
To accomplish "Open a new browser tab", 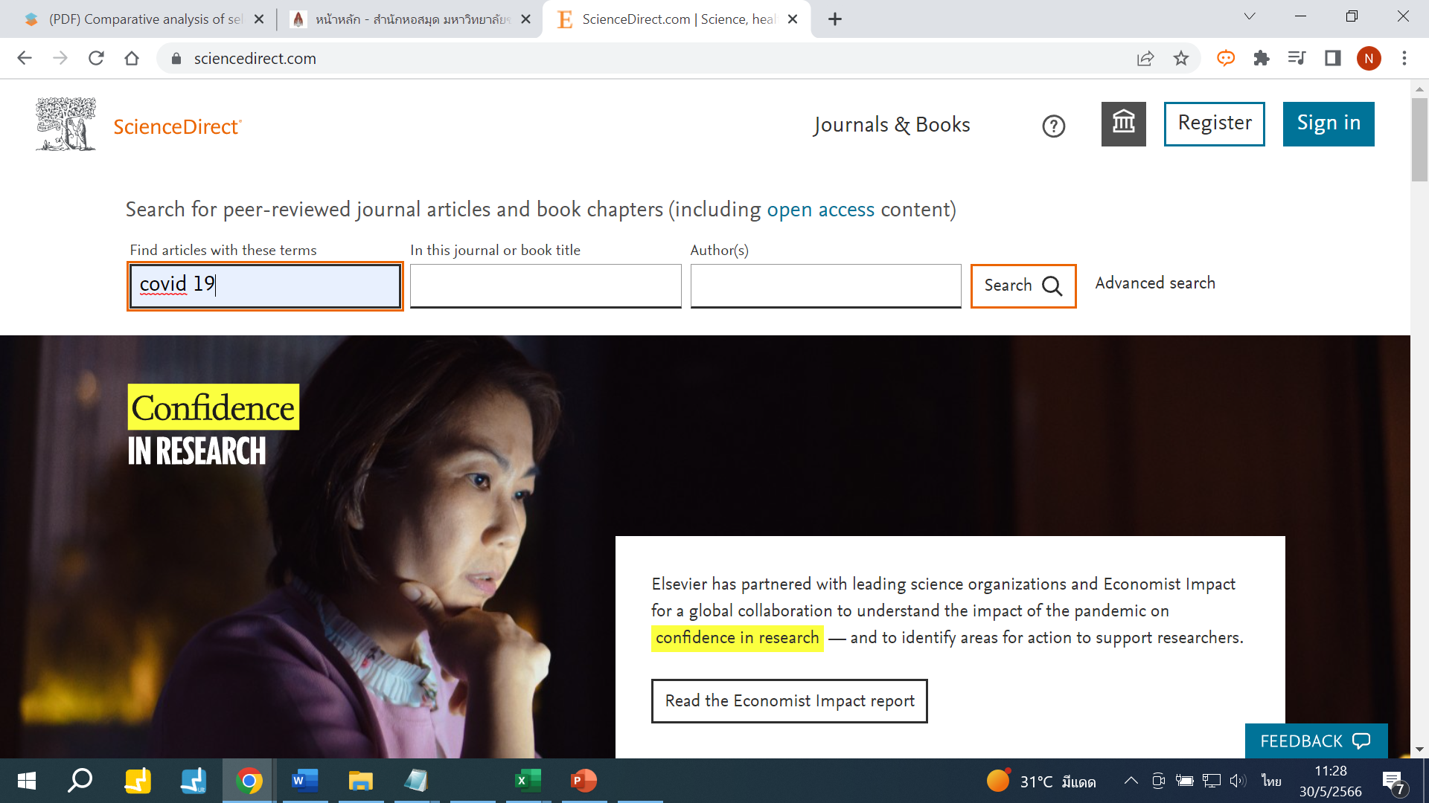I will pyautogui.click(x=835, y=19).
